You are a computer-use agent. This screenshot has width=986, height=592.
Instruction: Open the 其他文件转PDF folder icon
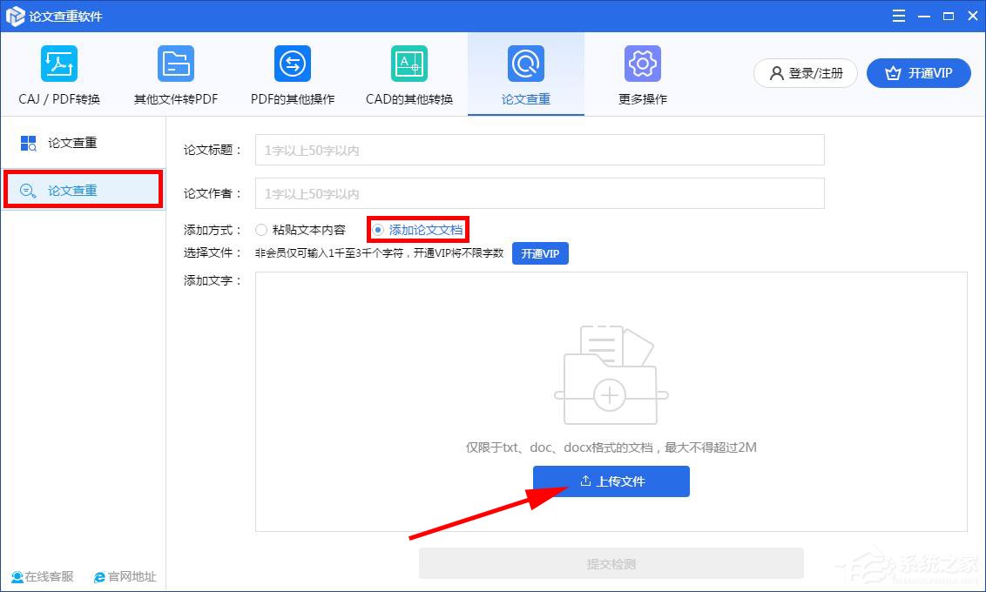point(175,64)
